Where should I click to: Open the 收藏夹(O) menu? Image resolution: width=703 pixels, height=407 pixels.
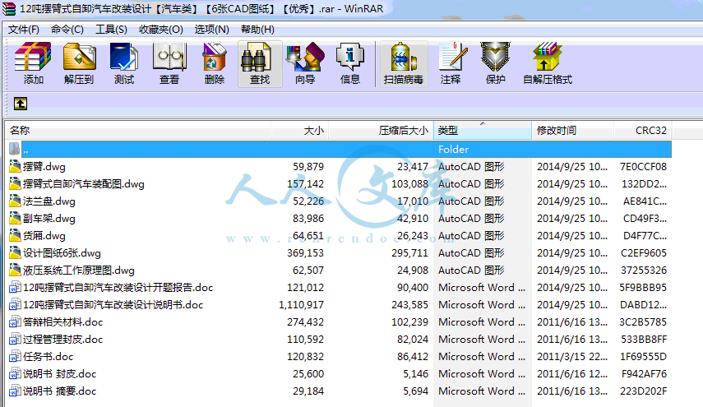coord(161,30)
